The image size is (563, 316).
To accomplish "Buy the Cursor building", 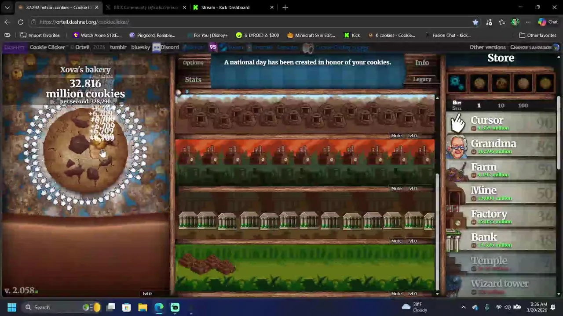I will pyautogui.click(x=501, y=123).
